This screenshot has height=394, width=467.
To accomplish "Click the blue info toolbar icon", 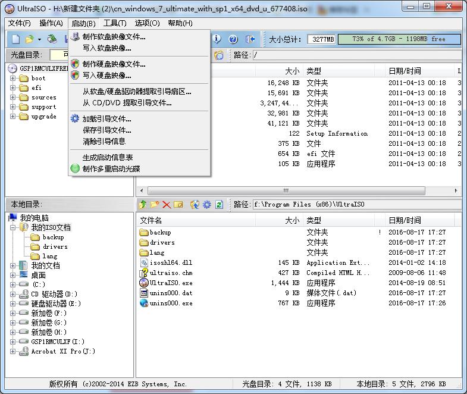I will 217,39.
